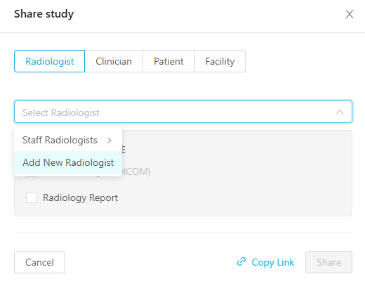This screenshot has width=365, height=286.
Task: Switch to the Patient tab
Action: [168, 61]
